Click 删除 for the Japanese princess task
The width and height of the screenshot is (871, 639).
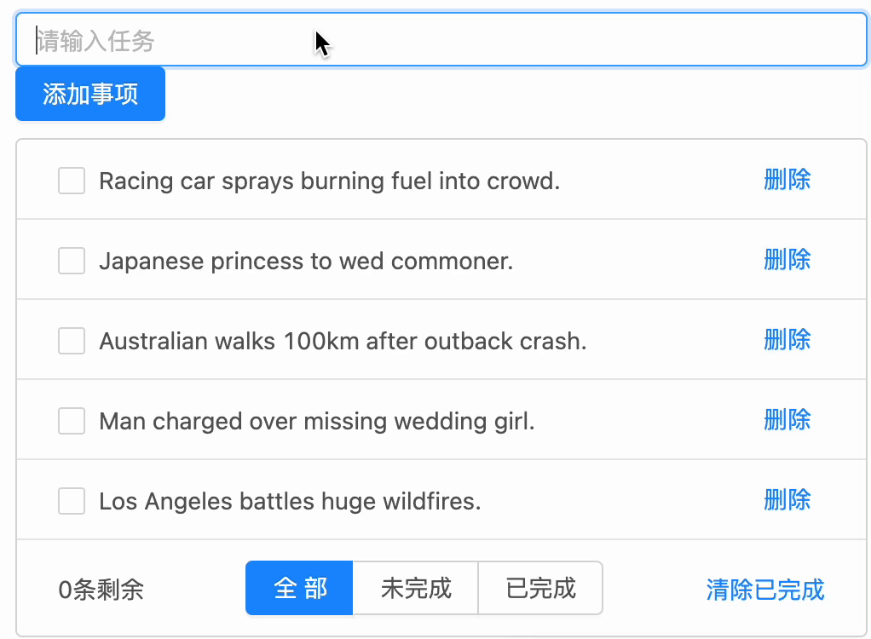tap(787, 260)
